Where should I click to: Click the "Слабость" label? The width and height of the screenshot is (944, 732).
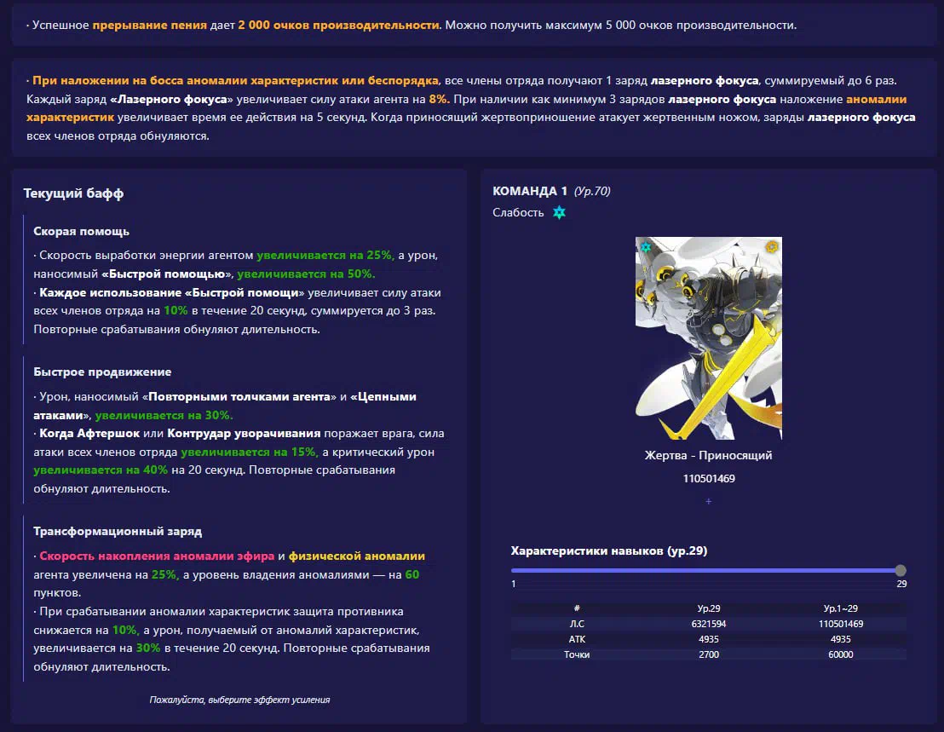[x=518, y=212]
